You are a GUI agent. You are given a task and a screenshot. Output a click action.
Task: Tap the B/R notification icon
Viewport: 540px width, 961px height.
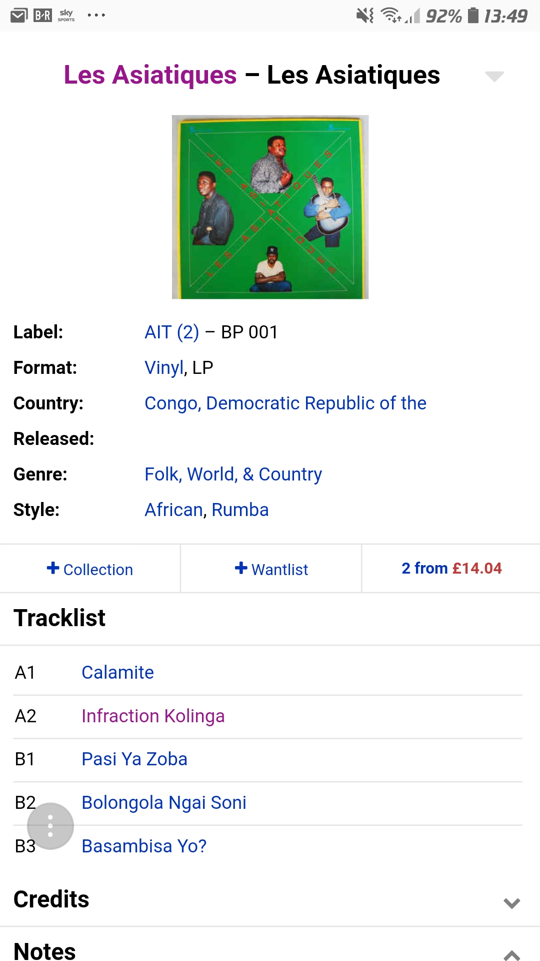coord(42,16)
